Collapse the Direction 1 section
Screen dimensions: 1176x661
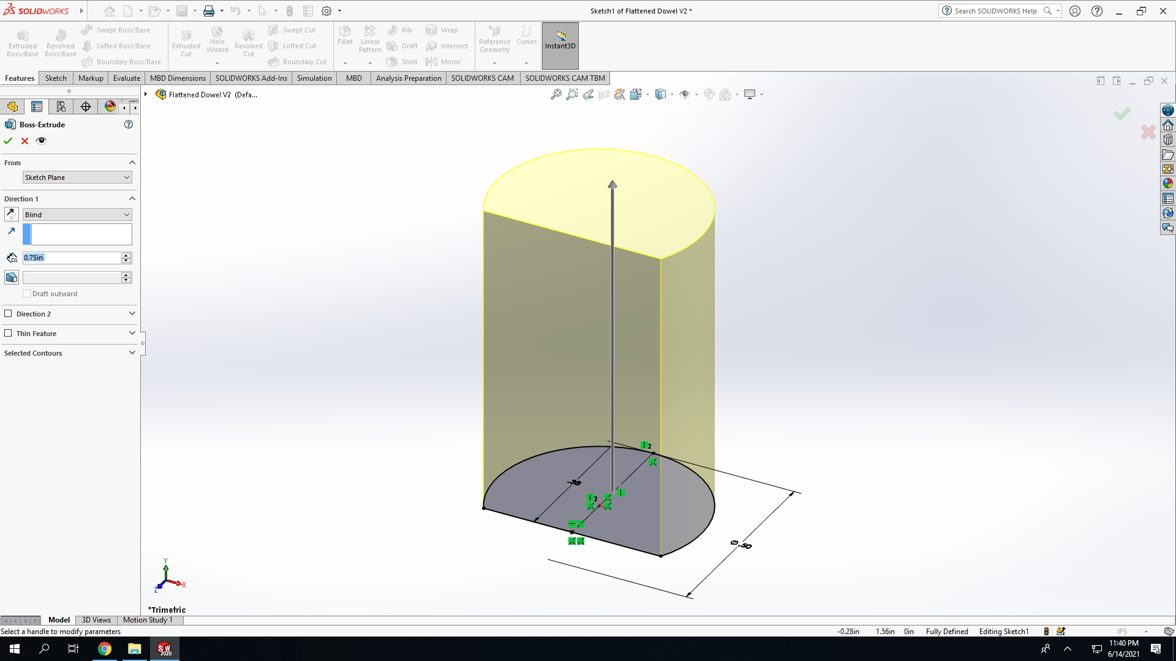[x=132, y=198]
